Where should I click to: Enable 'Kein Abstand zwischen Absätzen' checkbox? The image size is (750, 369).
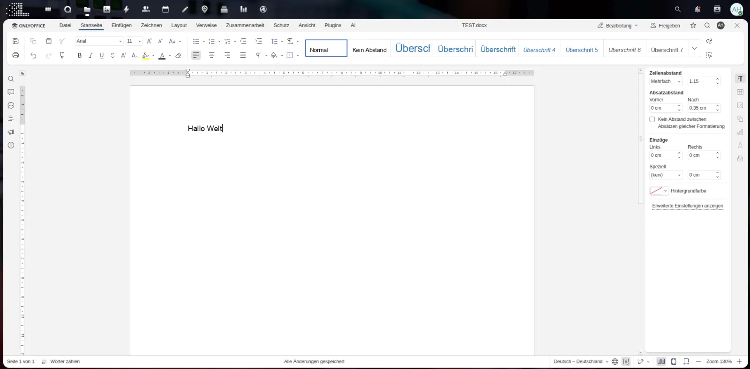point(652,119)
